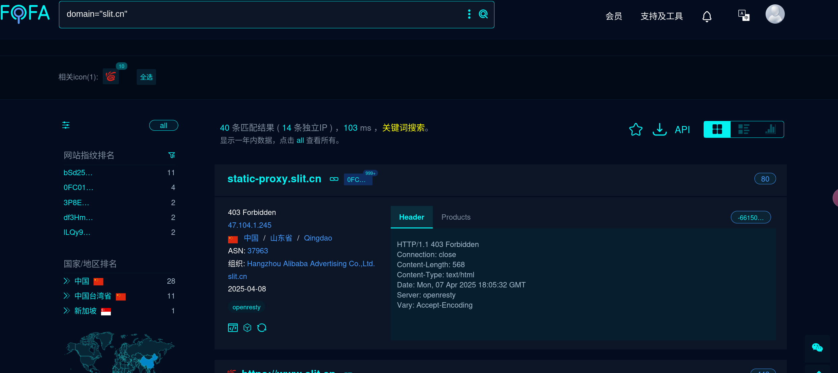Image resolution: width=838 pixels, height=373 pixels.
Task: Click the 全选 select-all icons button
Action: pos(146,77)
